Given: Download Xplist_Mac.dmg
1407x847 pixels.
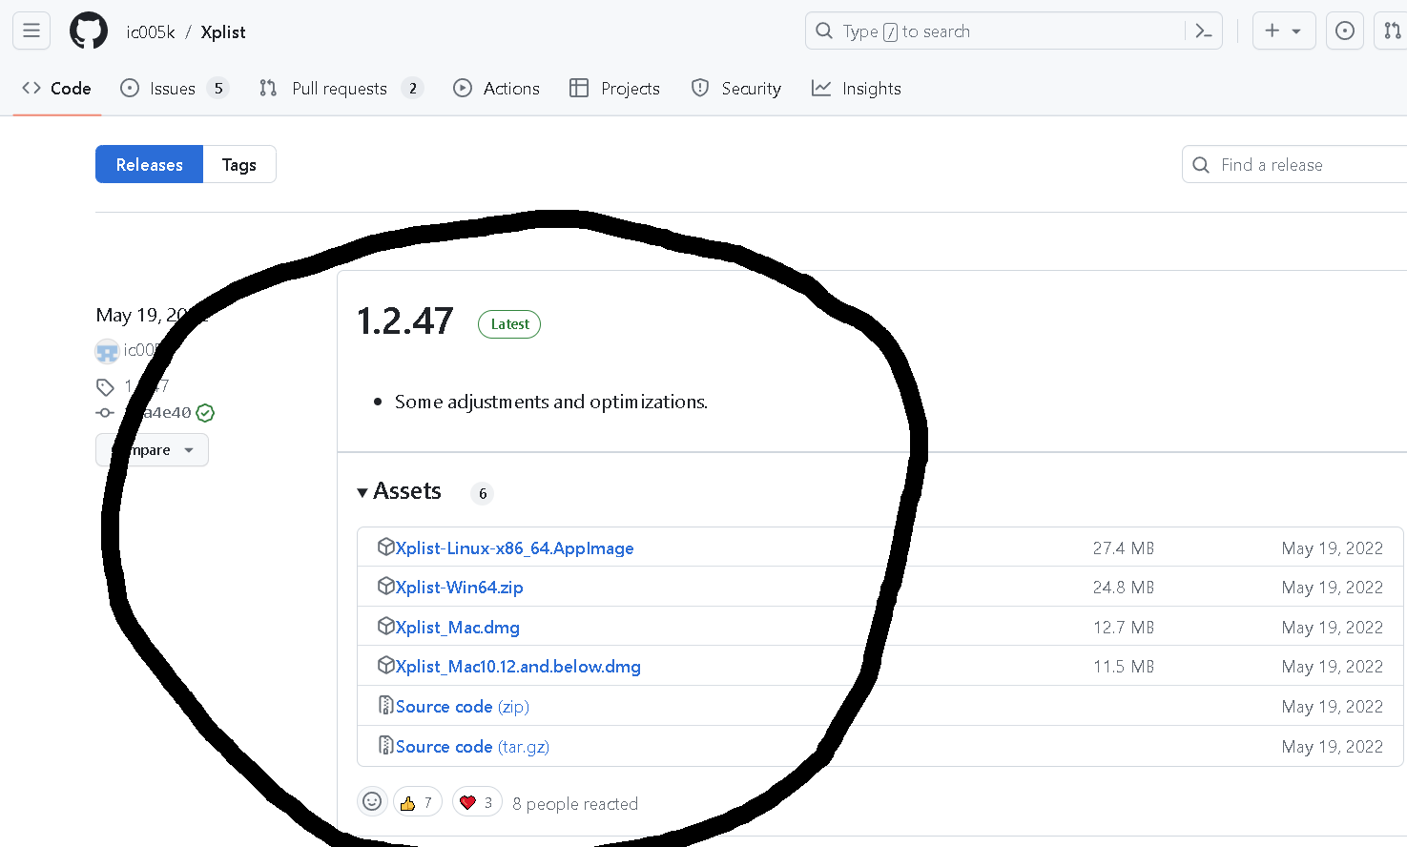Looking at the screenshot, I should coord(457,628).
